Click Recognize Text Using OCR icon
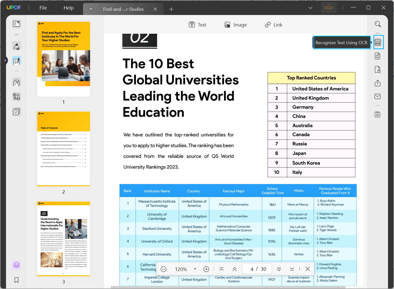 click(x=378, y=42)
